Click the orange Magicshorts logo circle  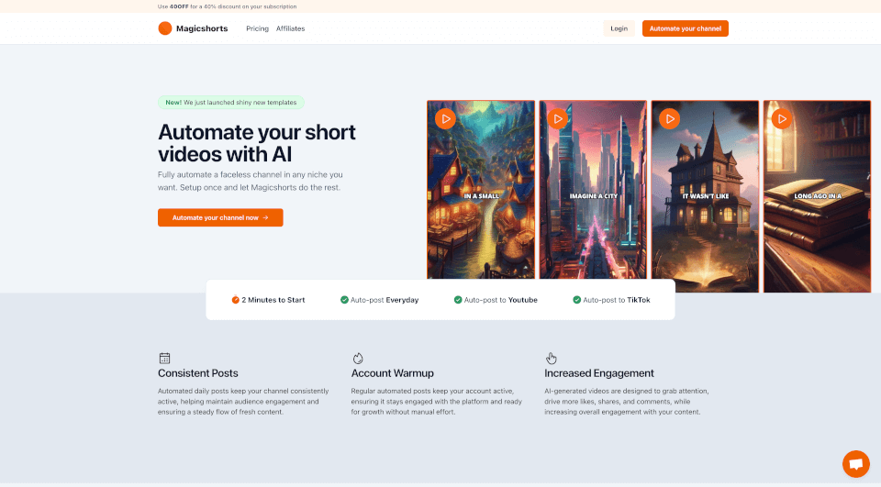pos(165,28)
